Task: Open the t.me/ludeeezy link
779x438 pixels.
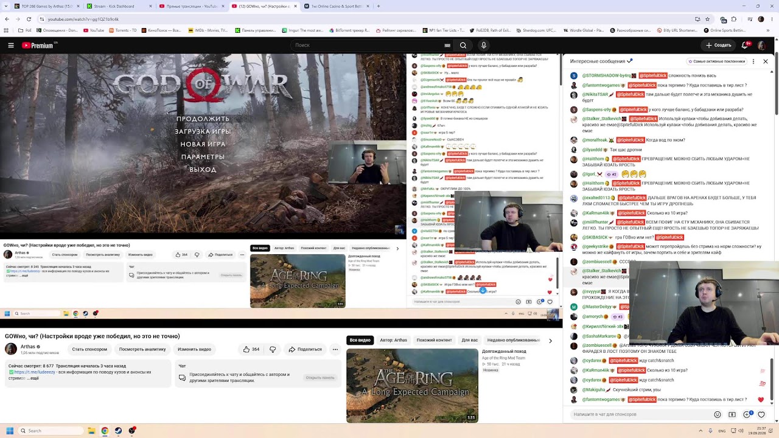Action: point(33,372)
